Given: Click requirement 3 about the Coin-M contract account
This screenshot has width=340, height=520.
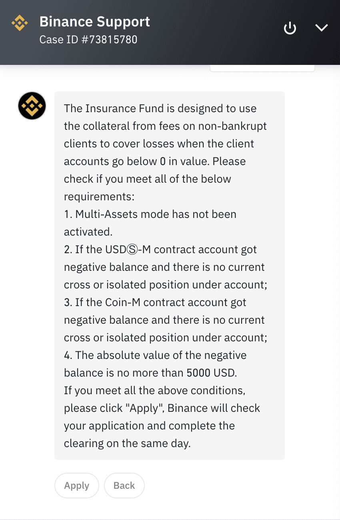Looking at the screenshot, I should (166, 320).
